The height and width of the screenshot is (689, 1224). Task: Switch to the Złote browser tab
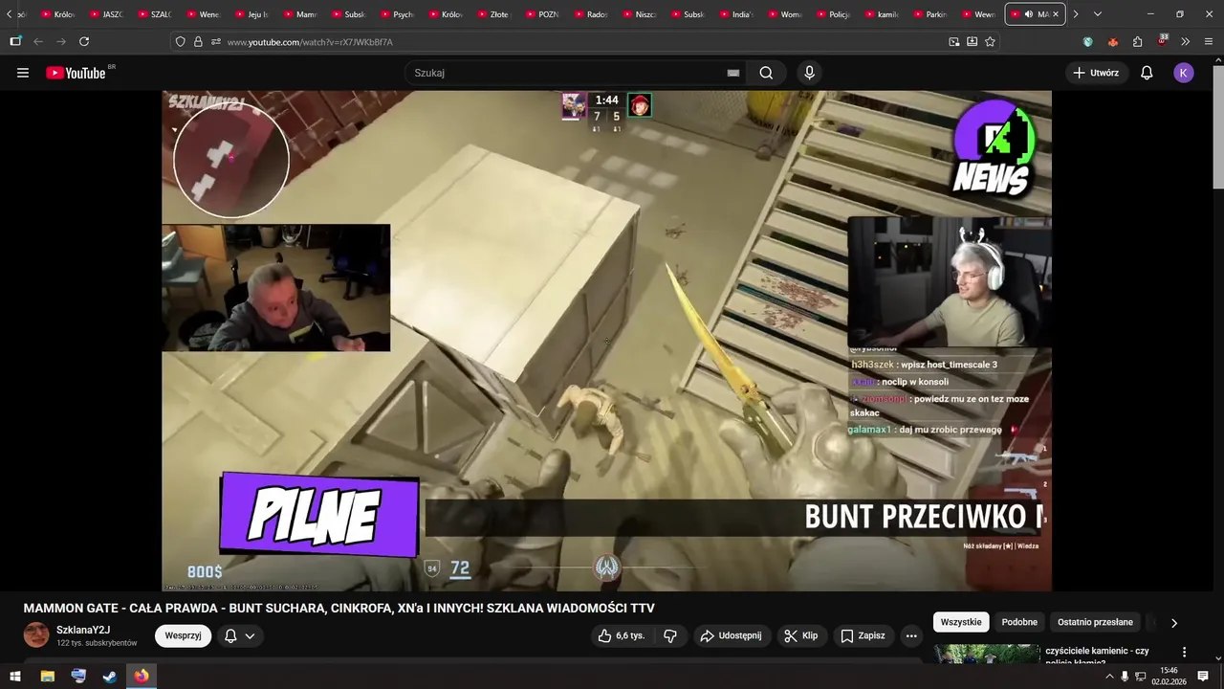tap(492, 14)
